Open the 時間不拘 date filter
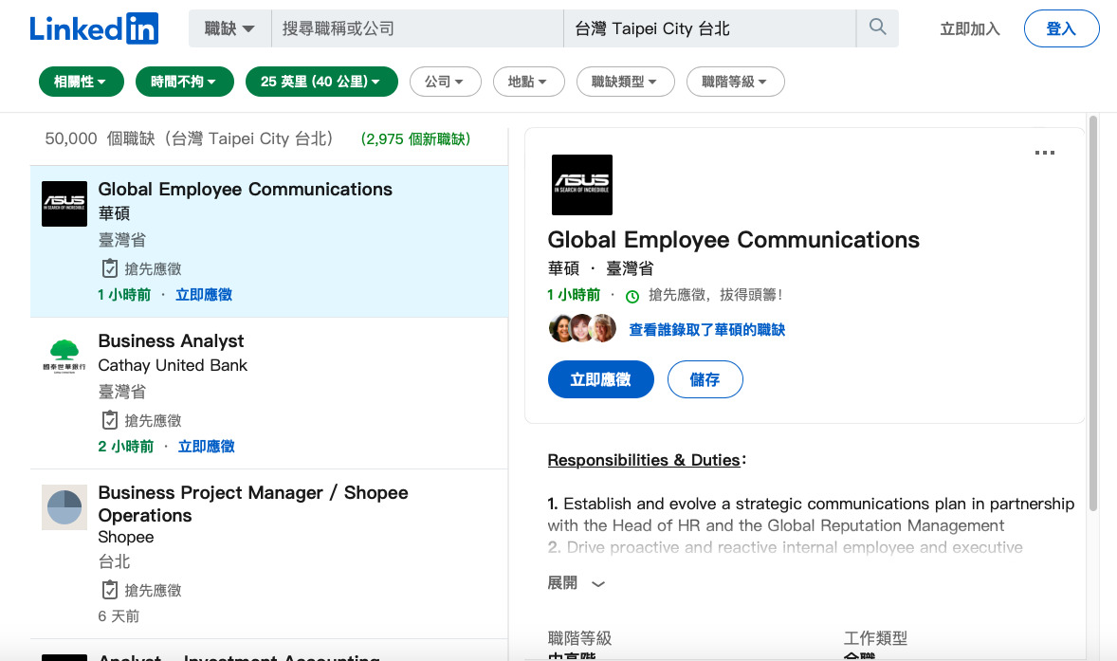The width and height of the screenshot is (1117, 661). (x=185, y=82)
